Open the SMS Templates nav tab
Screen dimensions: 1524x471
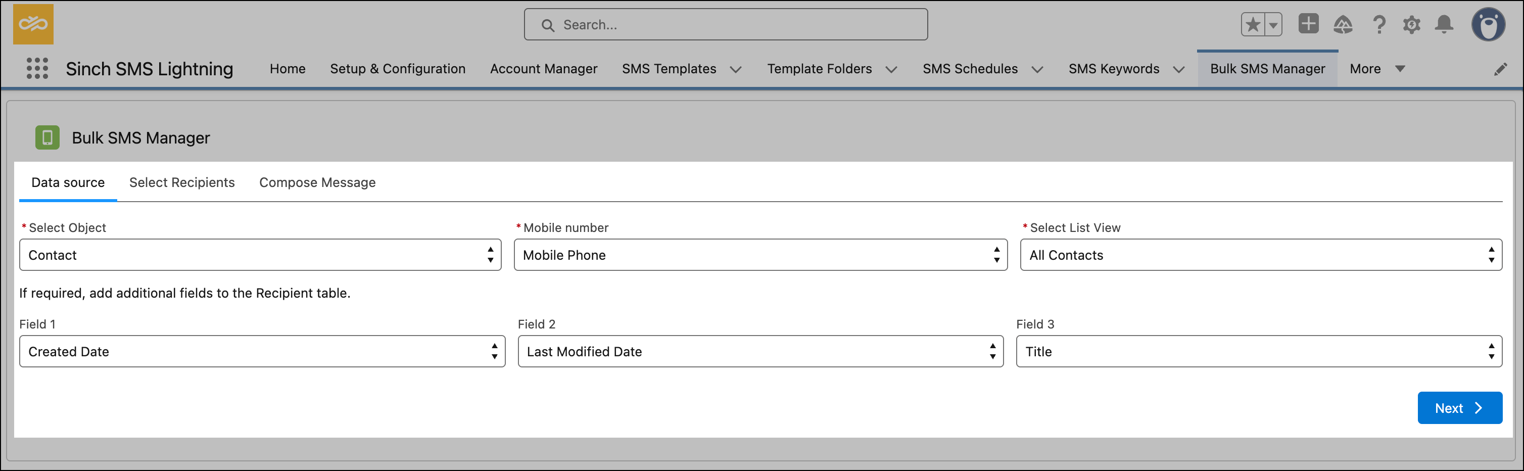669,69
